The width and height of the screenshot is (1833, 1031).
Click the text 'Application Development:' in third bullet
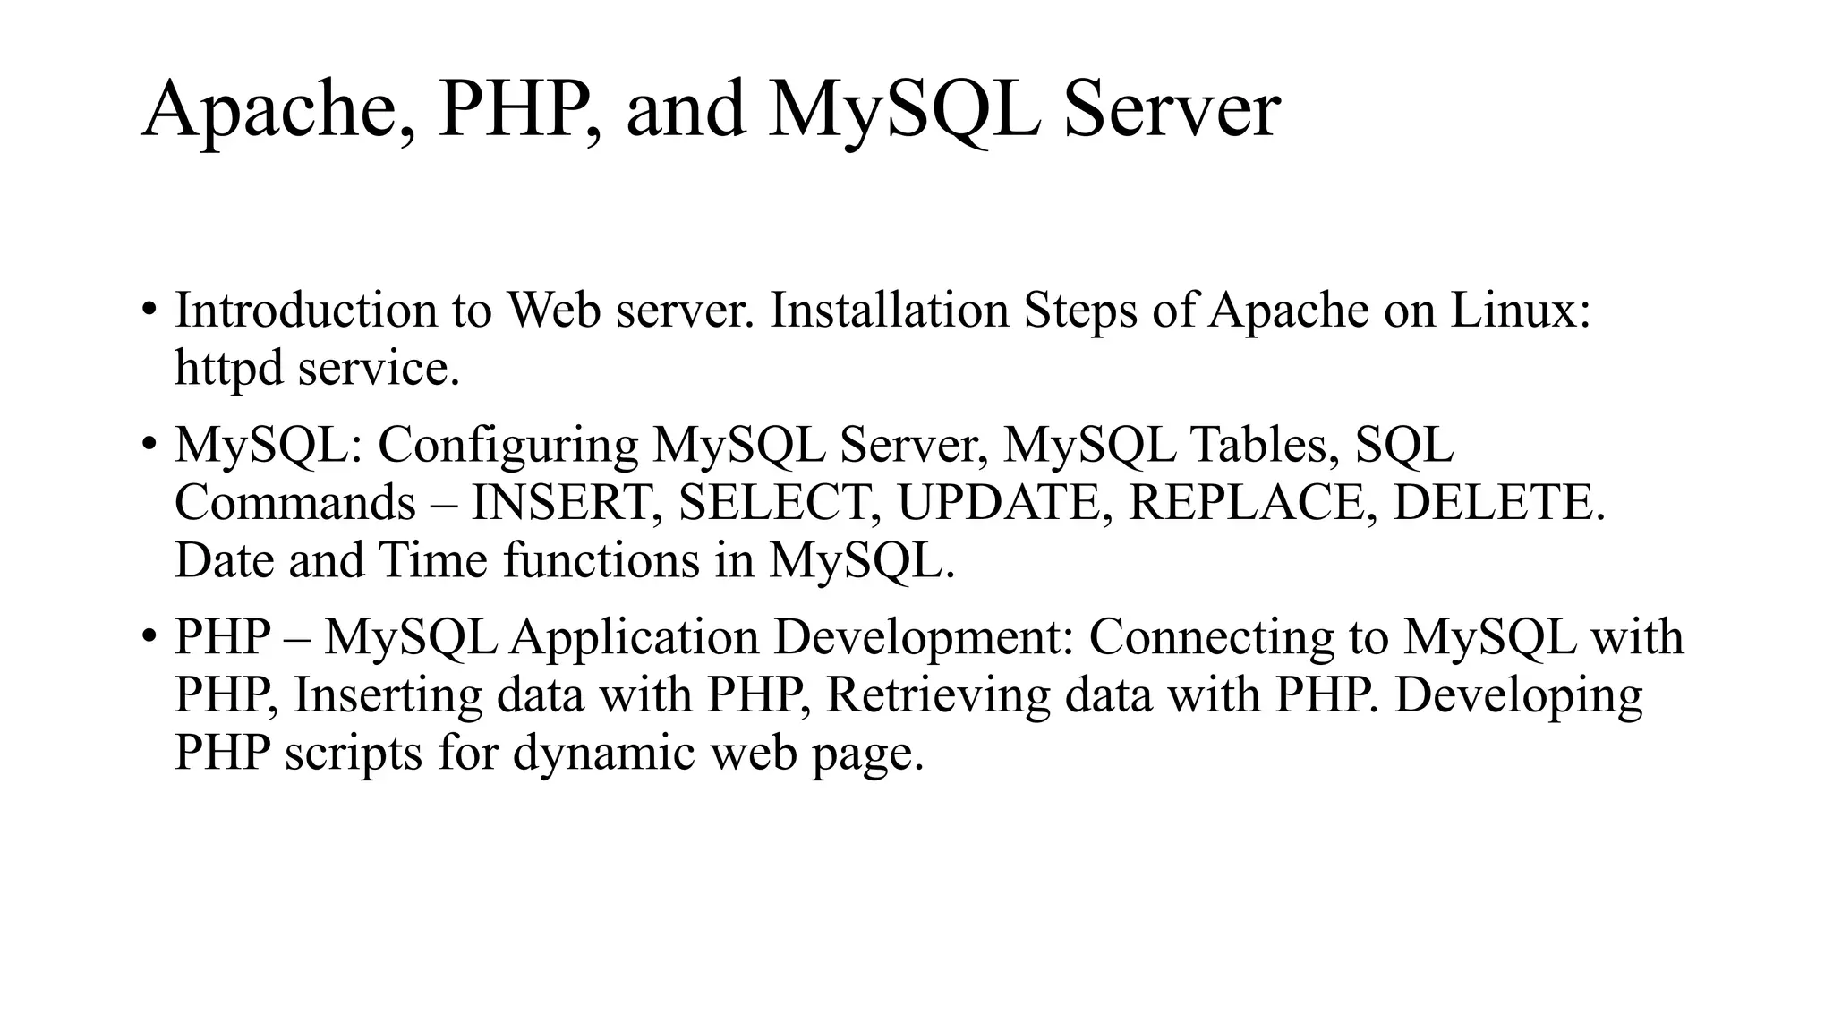point(792,637)
